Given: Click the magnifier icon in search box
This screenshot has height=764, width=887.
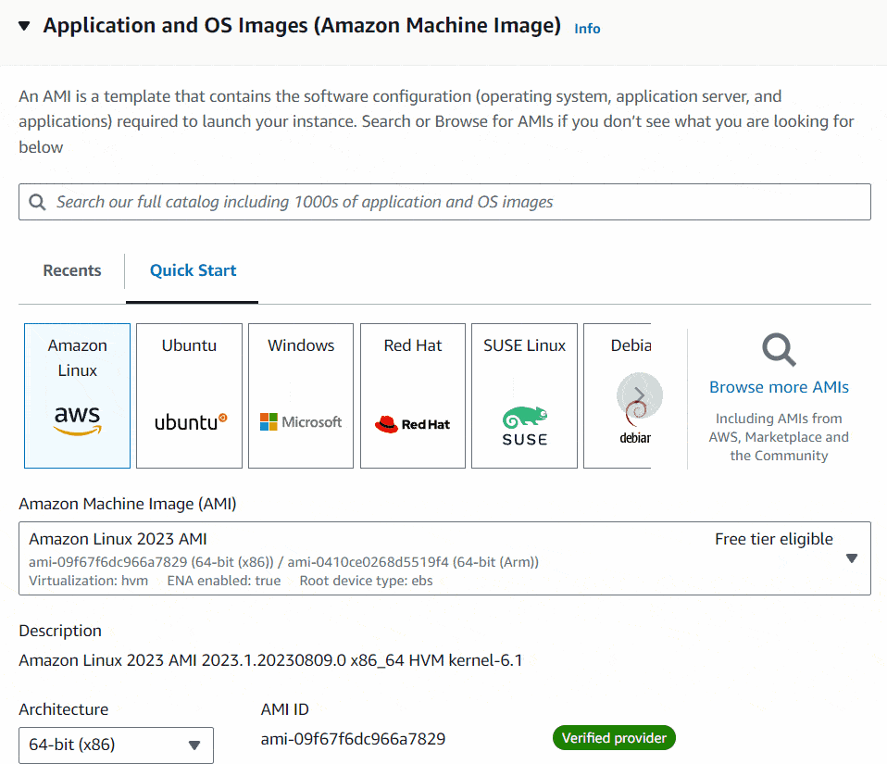Looking at the screenshot, I should click(37, 202).
